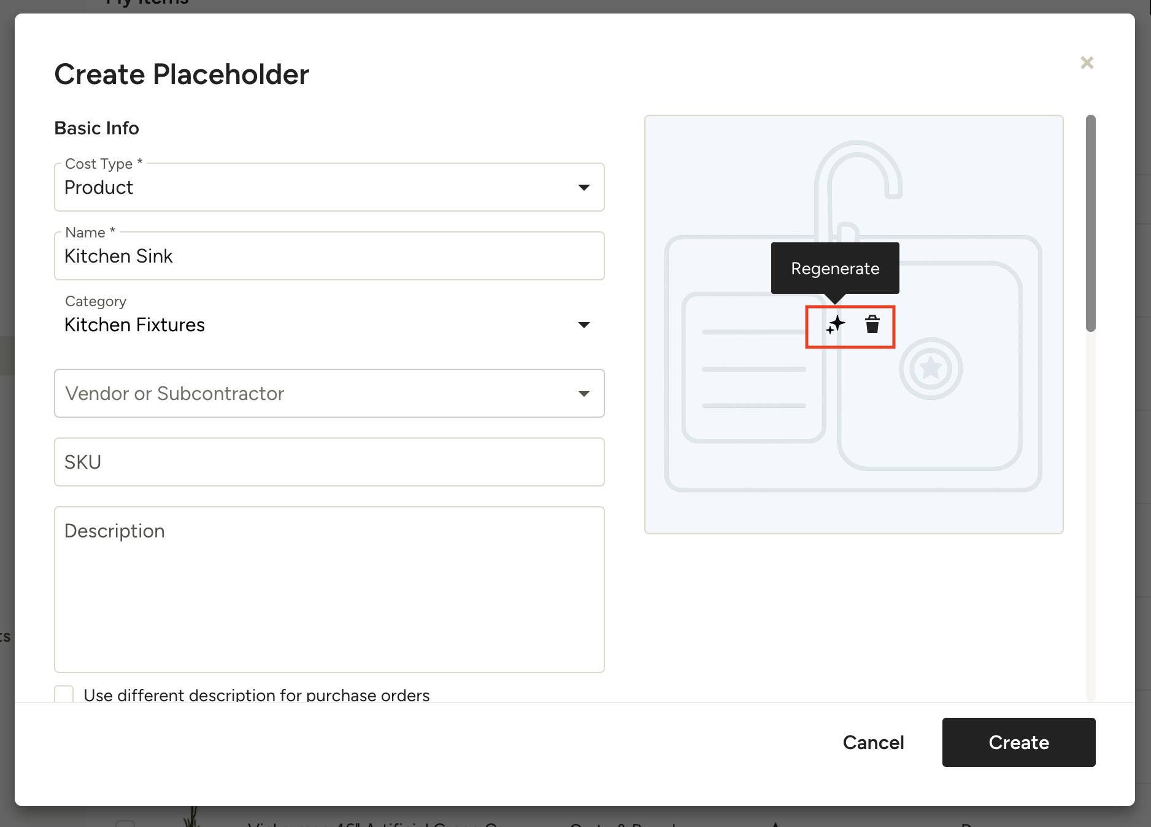Click the Description text area

coord(329,589)
